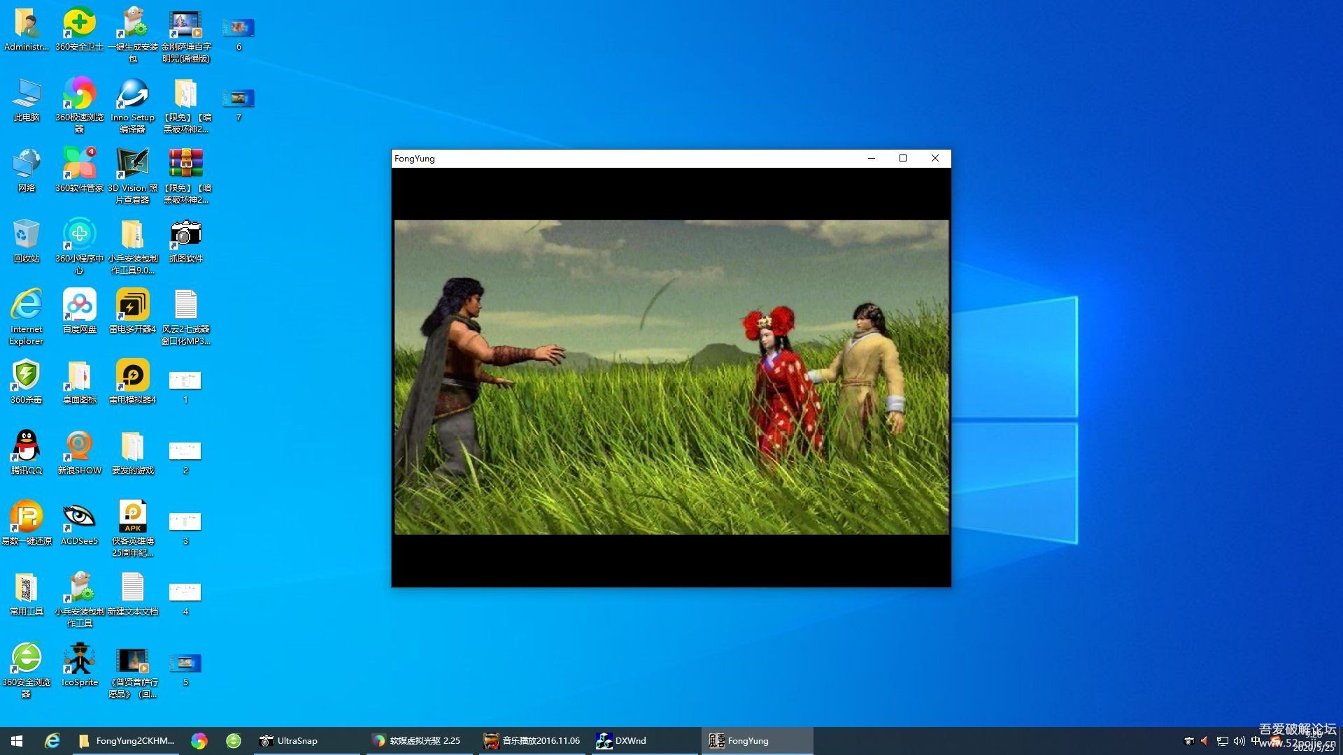
Task: Select the FongYung taskbar button
Action: tap(758, 741)
